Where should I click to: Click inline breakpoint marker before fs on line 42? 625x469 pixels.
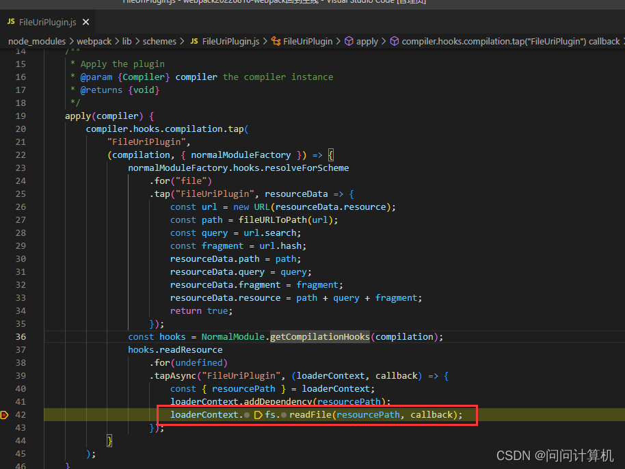click(x=258, y=415)
